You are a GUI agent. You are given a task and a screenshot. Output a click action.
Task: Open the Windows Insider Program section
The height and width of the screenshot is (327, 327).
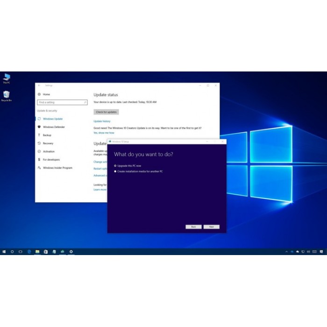tap(57, 168)
